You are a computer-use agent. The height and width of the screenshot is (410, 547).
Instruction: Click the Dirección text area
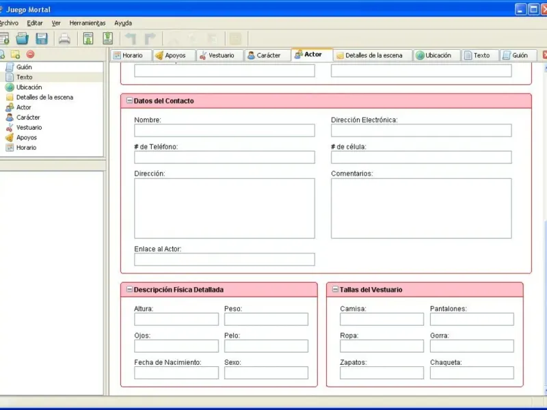[224, 208]
